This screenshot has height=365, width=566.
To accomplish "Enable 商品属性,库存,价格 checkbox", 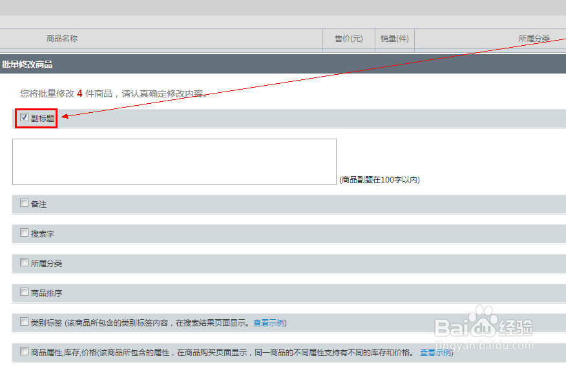I will point(24,351).
